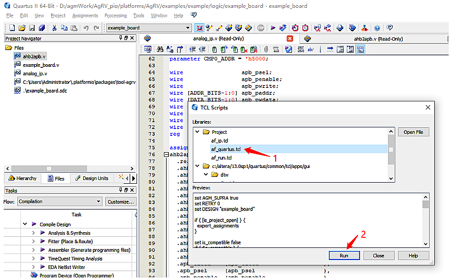Collapse the Compile Design task

[25, 224]
